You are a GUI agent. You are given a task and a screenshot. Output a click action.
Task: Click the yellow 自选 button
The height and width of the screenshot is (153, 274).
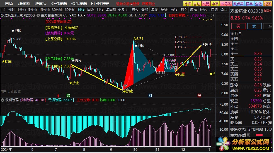pyautogui.click(x=197, y=4)
